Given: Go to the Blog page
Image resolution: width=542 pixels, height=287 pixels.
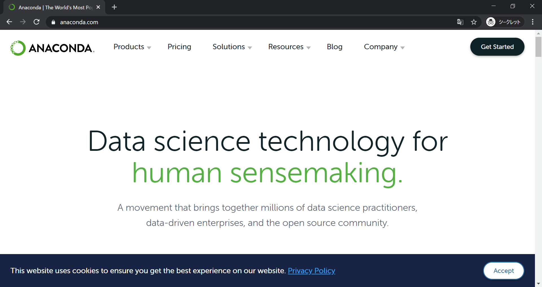Looking at the screenshot, I should tap(335, 47).
